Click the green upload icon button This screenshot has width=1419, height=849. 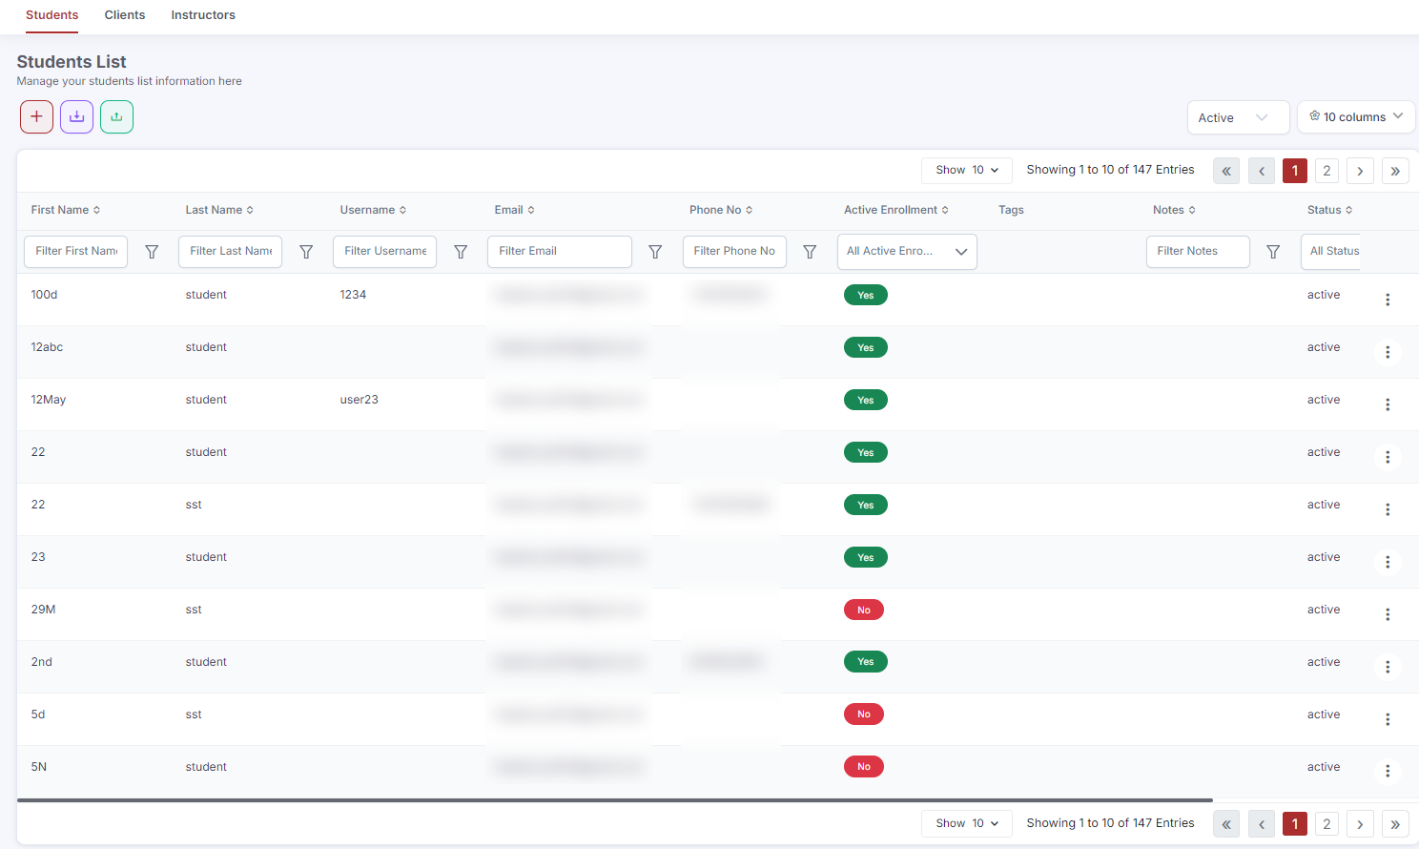pyautogui.click(x=116, y=116)
